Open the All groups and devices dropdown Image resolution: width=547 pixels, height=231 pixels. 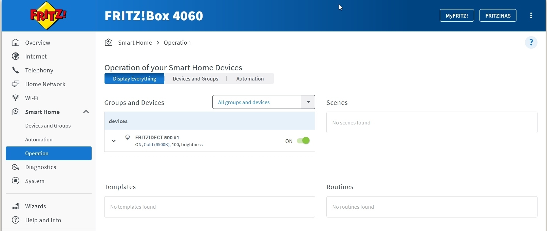pyautogui.click(x=264, y=102)
